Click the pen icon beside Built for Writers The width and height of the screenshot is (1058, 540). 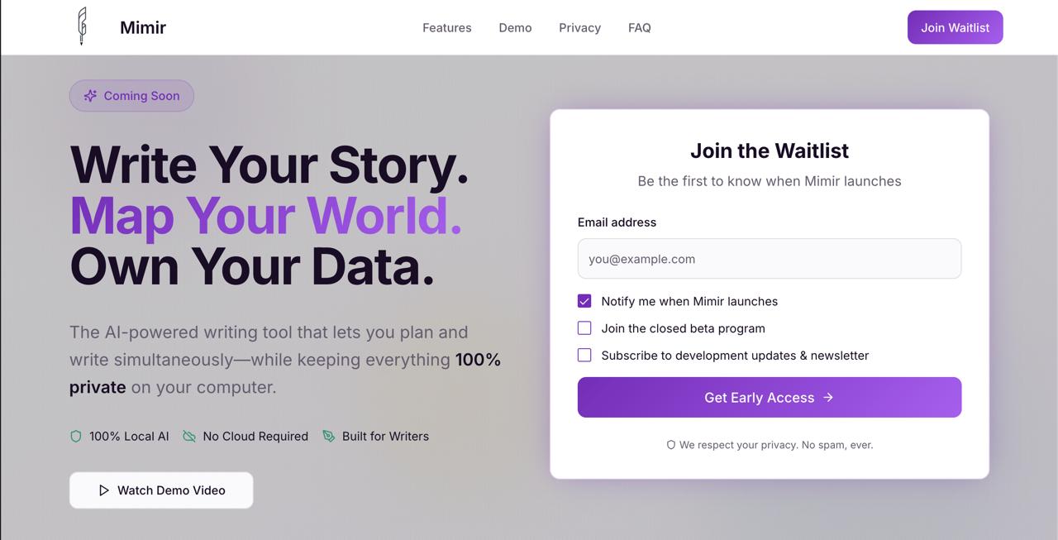329,436
